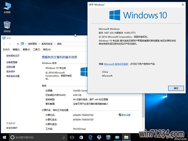The height and width of the screenshot is (141, 188).
Task: Open the This PC desktop icon
Action: pos(7,7)
